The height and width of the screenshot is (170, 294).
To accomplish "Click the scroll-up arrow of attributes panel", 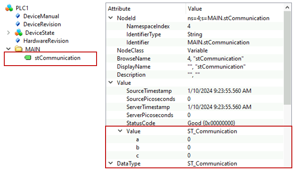I will pyautogui.click(x=287, y=7).
